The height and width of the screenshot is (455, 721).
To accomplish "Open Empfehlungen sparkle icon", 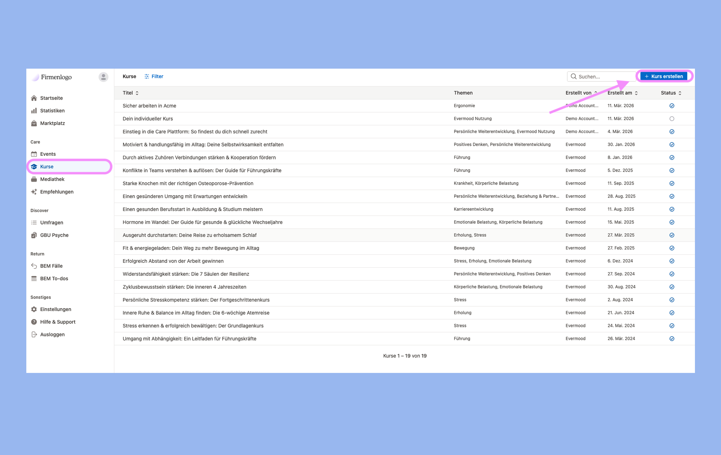I will [x=34, y=192].
